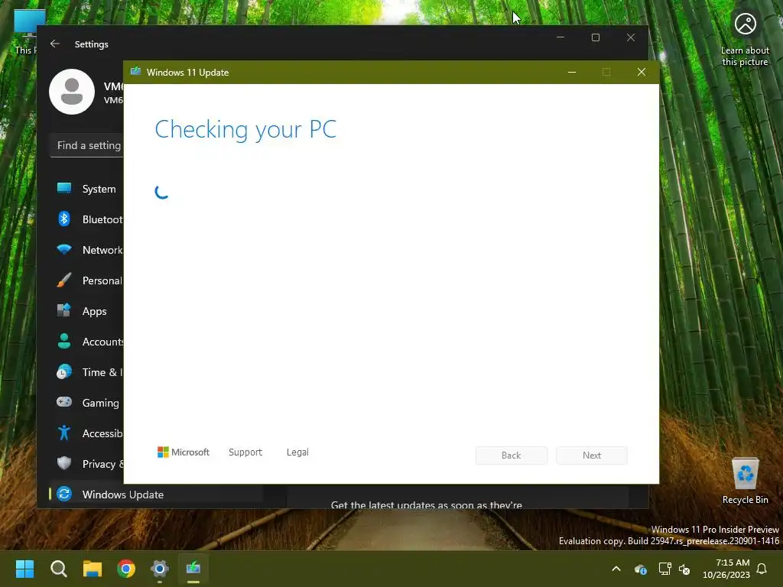The height and width of the screenshot is (587, 783).
Task: Open System settings in sidebar
Action: pyautogui.click(x=86, y=189)
